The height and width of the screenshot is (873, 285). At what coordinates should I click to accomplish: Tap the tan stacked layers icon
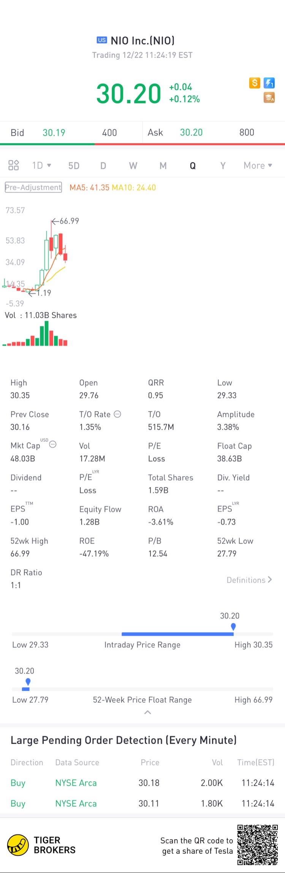[269, 98]
